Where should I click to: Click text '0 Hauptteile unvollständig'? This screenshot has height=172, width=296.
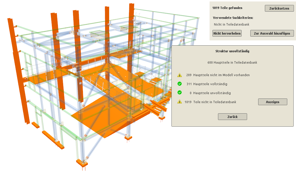210,93
